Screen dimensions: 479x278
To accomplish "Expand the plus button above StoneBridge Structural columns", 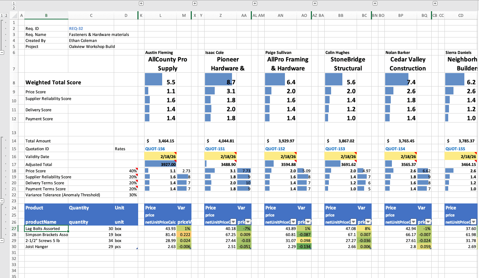I will point(315,3).
